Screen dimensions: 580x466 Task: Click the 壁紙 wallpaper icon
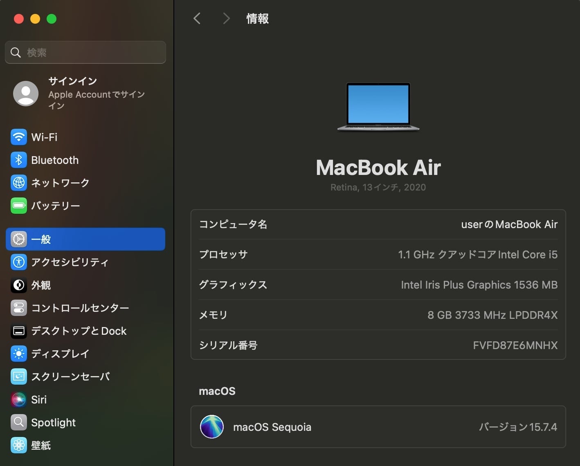point(19,445)
